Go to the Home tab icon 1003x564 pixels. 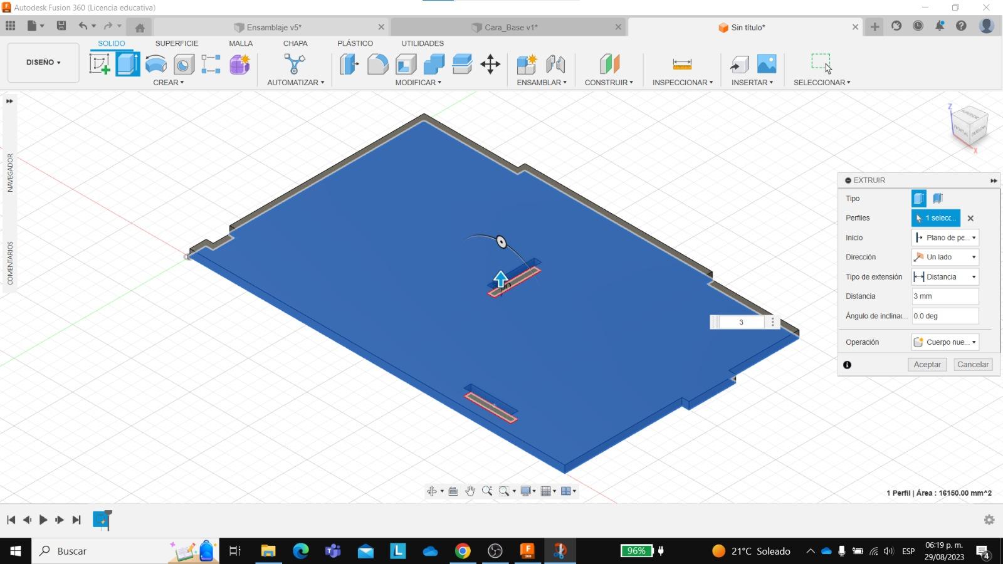140,28
